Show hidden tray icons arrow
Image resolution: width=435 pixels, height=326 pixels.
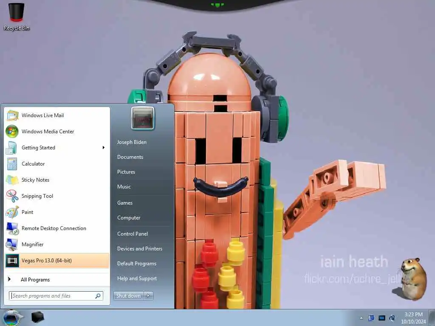coord(361,318)
